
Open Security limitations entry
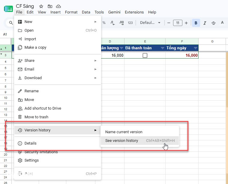click(x=58, y=152)
